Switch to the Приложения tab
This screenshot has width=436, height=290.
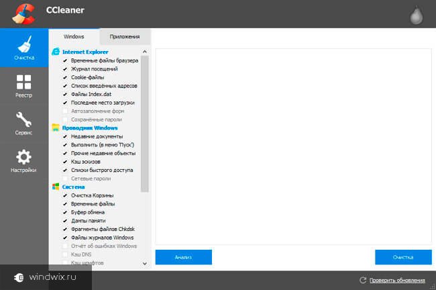[x=125, y=36]
